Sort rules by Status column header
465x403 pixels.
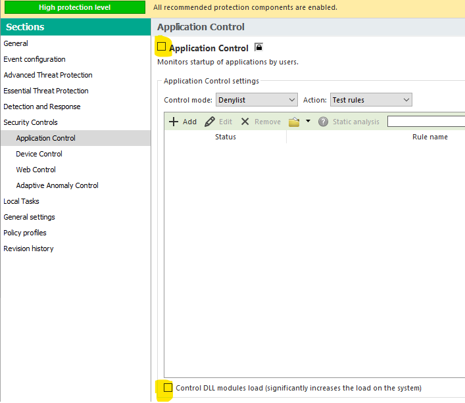[x=225, y=137]
